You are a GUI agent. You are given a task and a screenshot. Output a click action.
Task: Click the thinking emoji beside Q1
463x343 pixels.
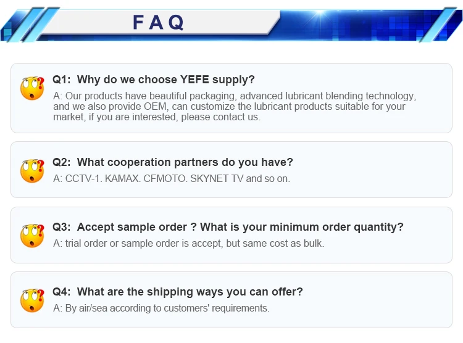point(32,88)
